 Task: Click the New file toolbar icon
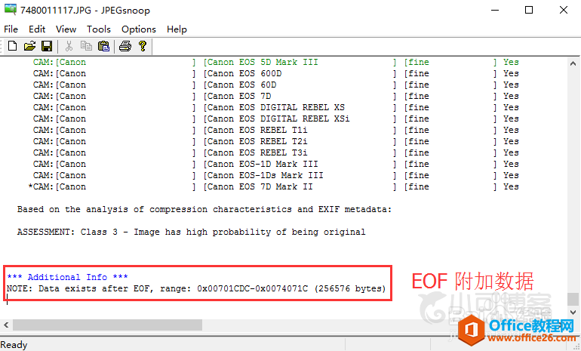[12, 46]
